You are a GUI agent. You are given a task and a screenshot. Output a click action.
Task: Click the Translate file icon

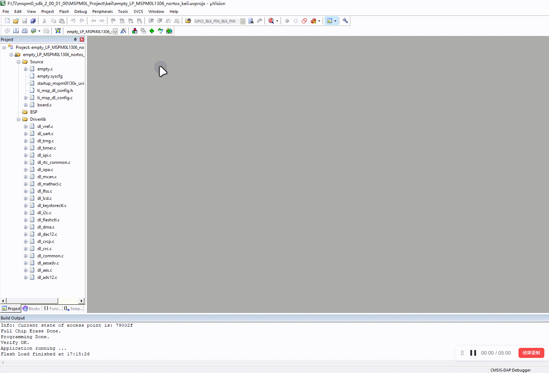coord(7,31)
